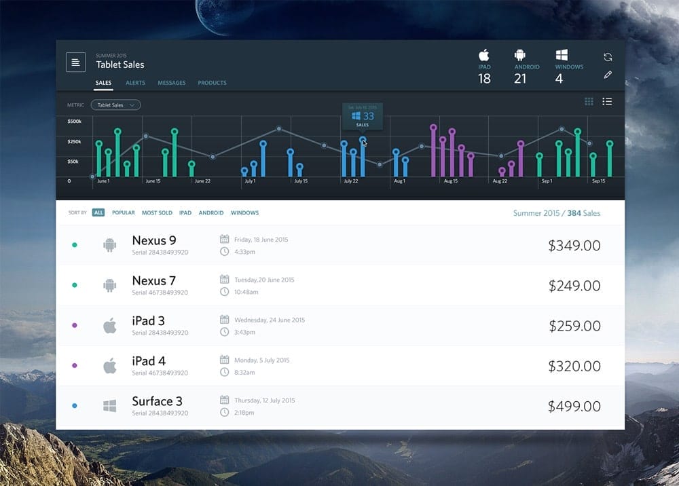Select the Windows count icon
679x486 pixels.
coord(562,56)
